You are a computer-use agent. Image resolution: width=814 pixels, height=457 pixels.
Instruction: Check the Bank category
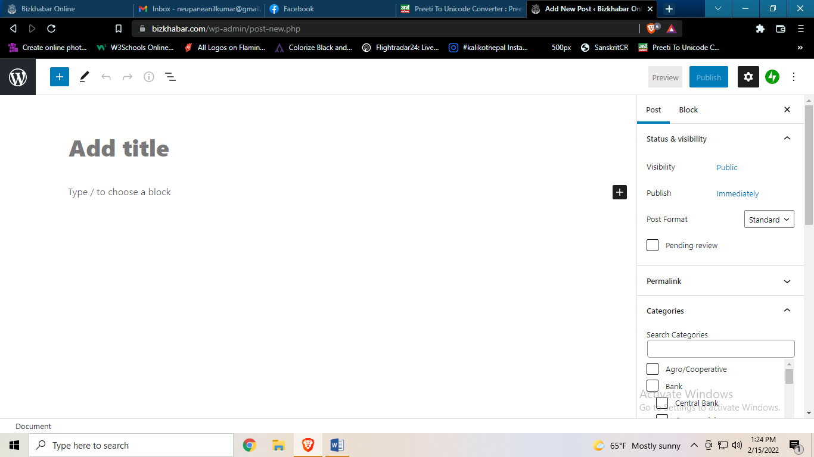(x=653, y=386)
